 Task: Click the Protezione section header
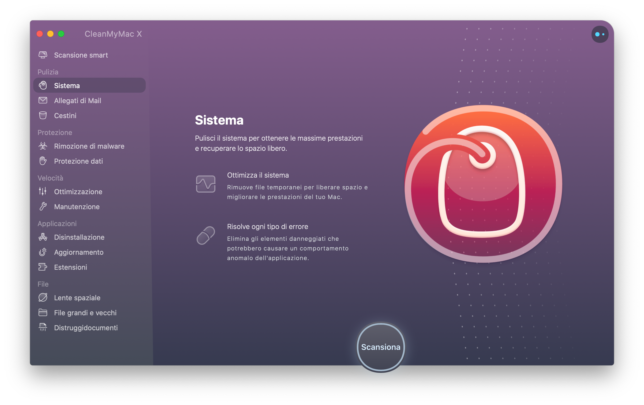(55, 132)
